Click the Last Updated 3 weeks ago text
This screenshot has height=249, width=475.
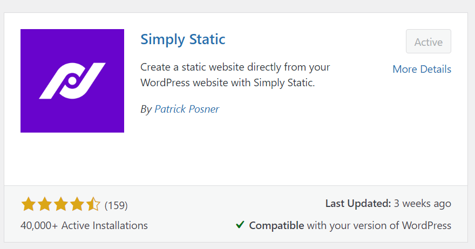point(388,204)
